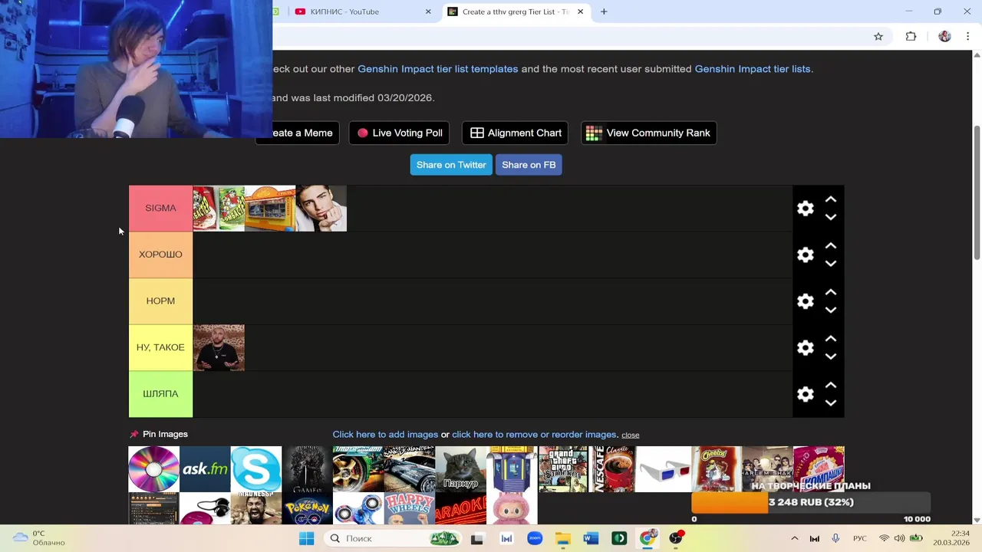This screenshot has width=982, height=552.
Task: Open Zoom from the taskbar
Action: click(535, 539)
